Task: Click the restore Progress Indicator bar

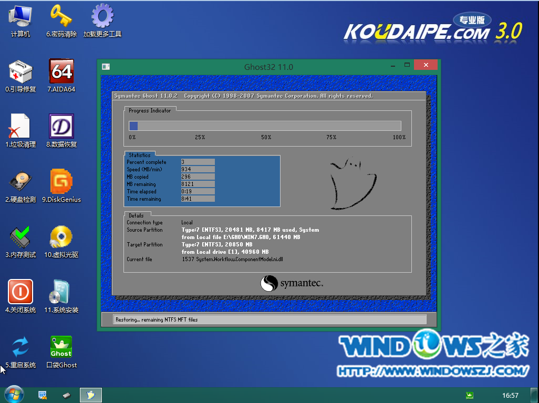Action: (264, 126)
